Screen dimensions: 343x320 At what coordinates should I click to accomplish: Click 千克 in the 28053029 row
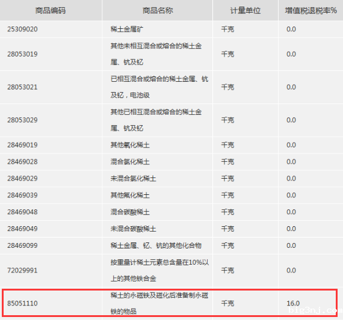(227, 120)
